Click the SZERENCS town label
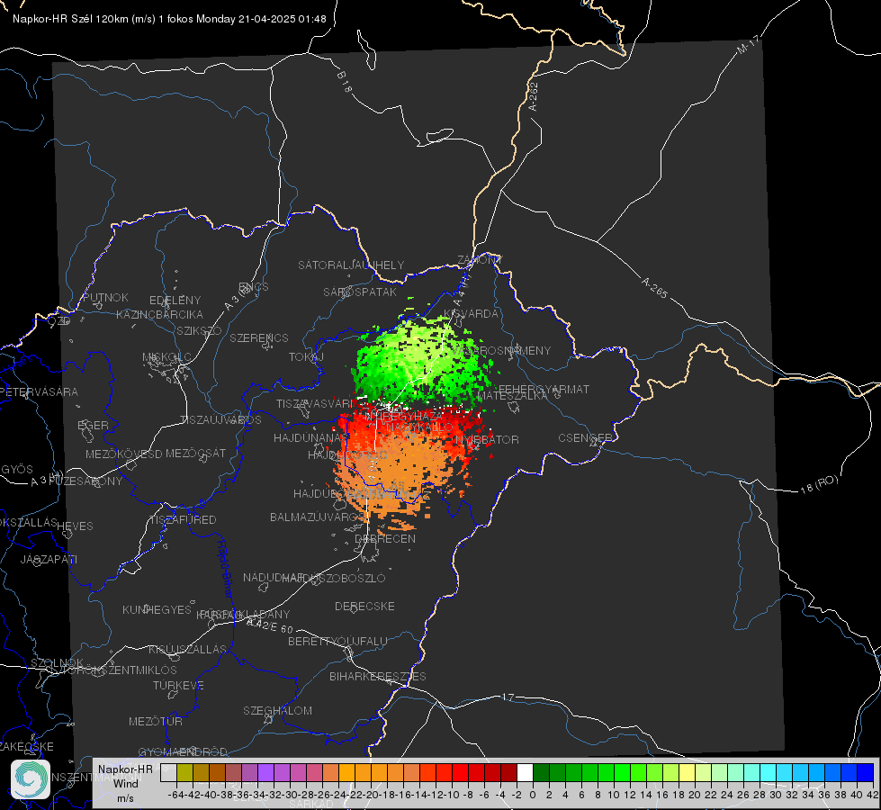The height and width of the screenshot is (810, 881). pyautogui.click(x=259, y=337)
